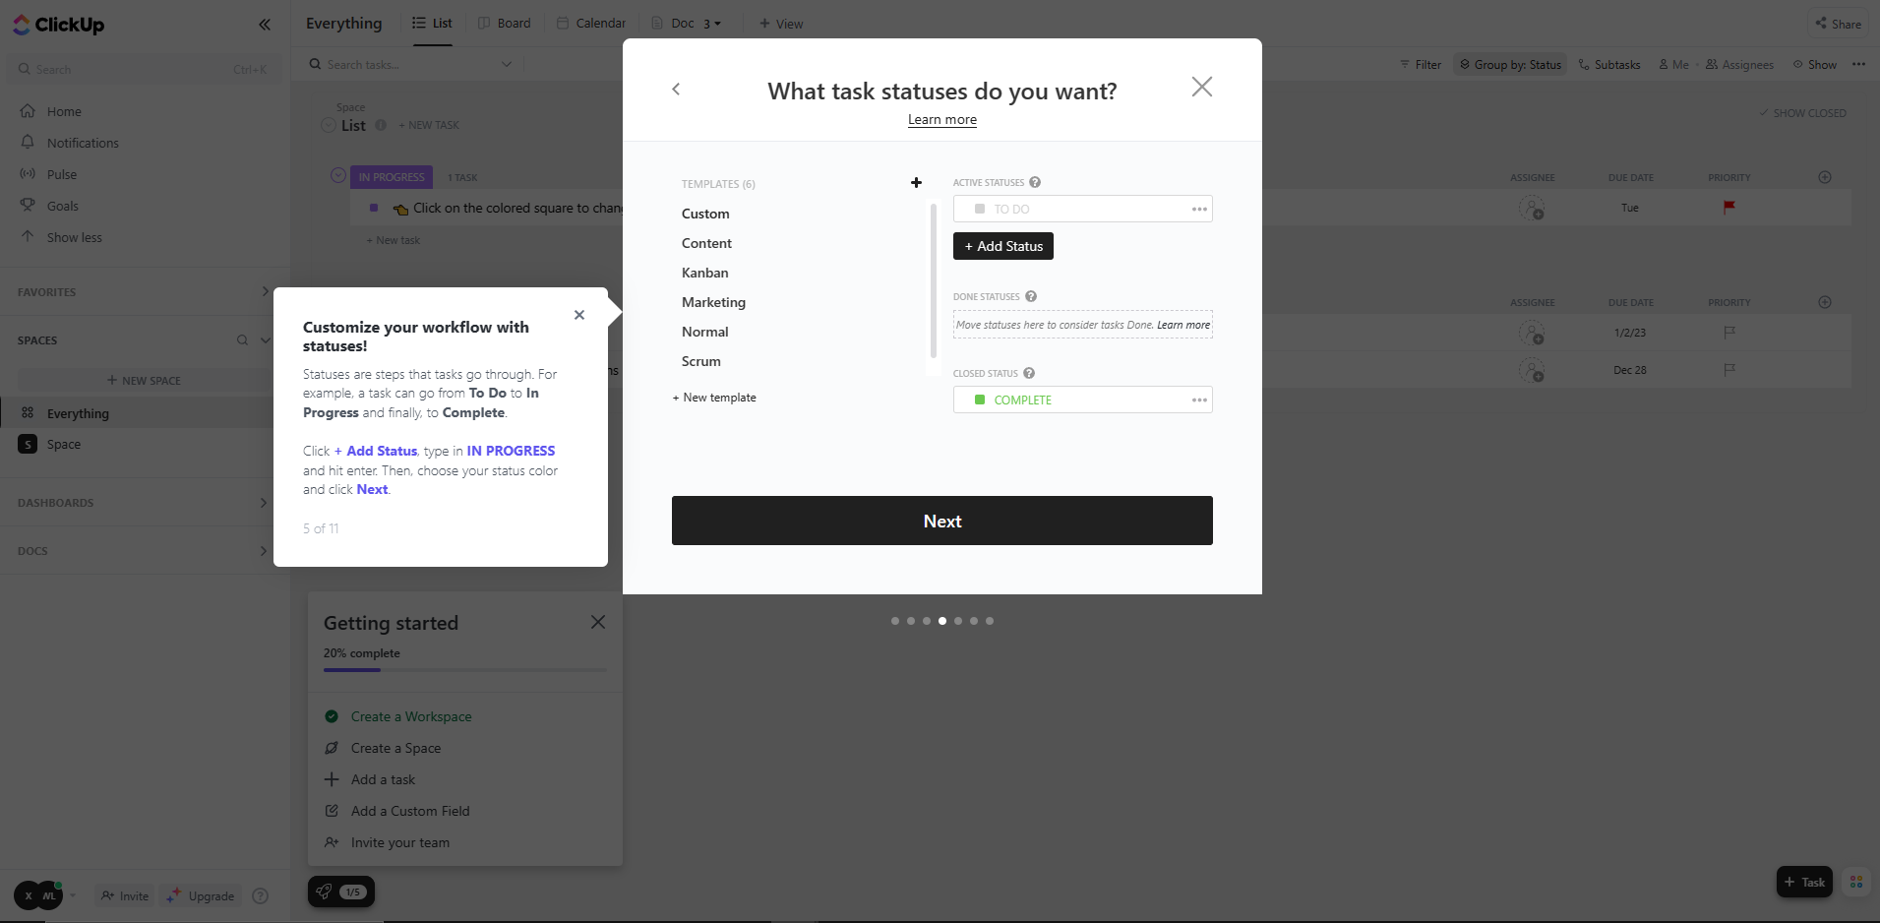The image size is (1880, 923).
Task: Collapse the sidebar with double-chevron icon
Action: tap(265, 25)
